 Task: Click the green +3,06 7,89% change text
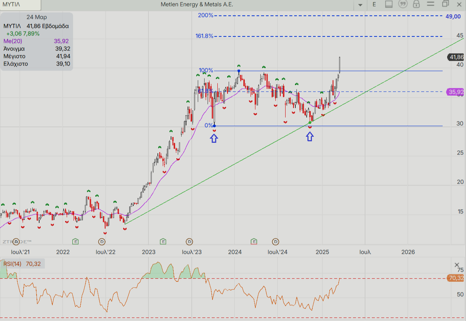pyautogui.click(x=23, y=34)
